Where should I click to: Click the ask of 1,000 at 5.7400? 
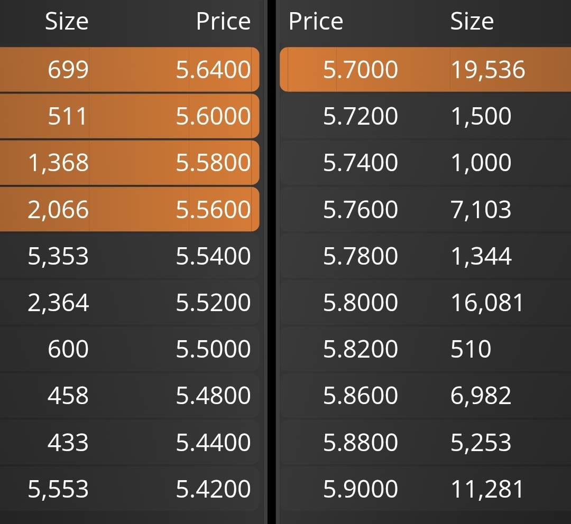click(425, 162)
